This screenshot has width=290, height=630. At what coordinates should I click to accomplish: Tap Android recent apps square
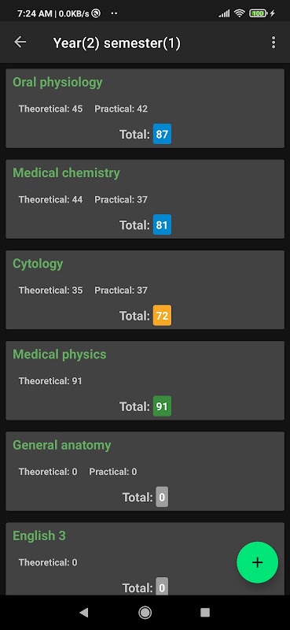[205, 612]
